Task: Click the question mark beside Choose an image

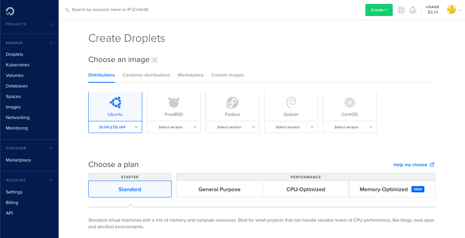Action: click(x=155, y=60)
